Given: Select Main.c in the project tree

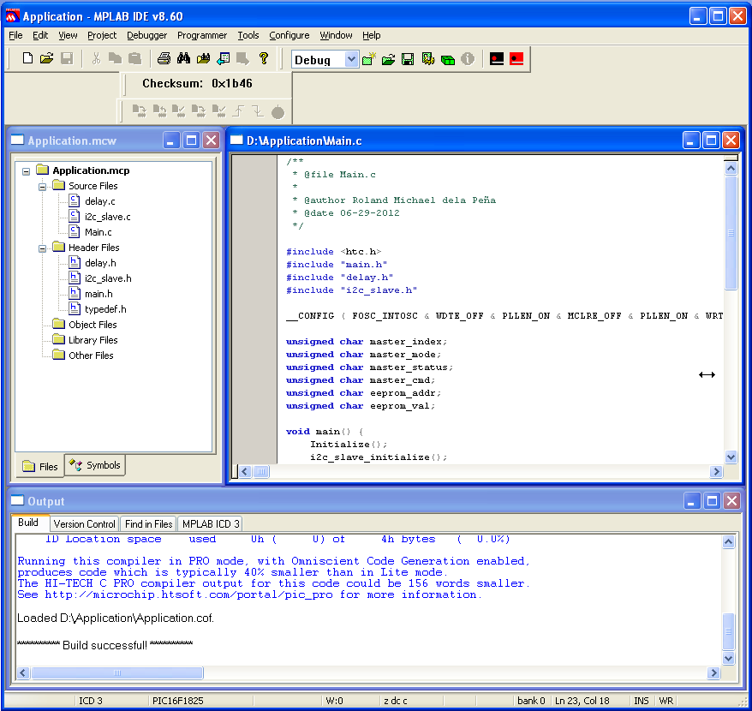Looking at the screenshot, I should [x=98, y=232].
